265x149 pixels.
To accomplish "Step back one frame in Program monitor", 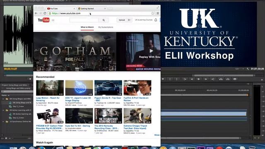I will point(192,79).
